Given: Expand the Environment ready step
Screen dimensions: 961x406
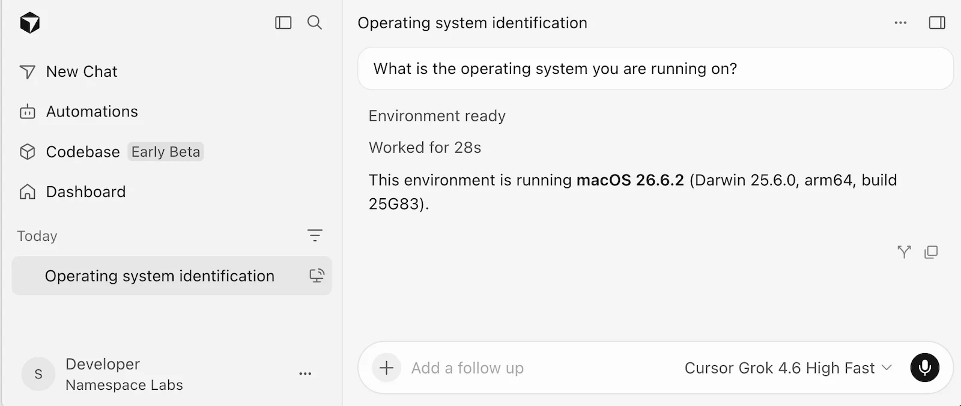Looking at the screenshot, I should [x=437, y=116].
